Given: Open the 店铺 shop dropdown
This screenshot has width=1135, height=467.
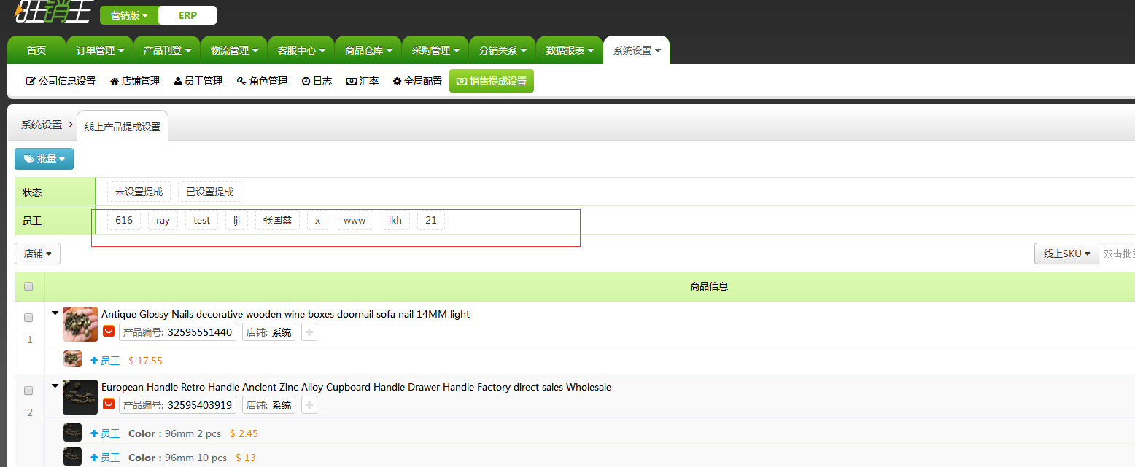Looking at the screenshot, I should click(37, 254).
